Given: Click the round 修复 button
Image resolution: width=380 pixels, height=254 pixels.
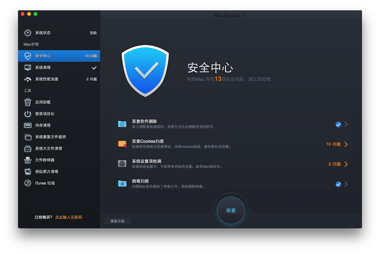Looking at the screenshot, I should tap(231, 211).
